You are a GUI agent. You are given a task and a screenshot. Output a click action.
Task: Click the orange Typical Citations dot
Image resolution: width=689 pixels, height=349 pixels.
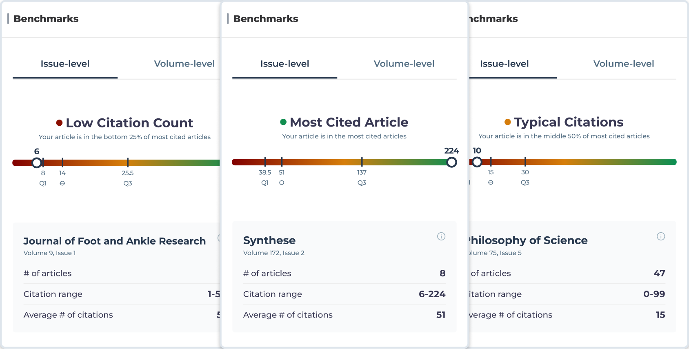coord(508,122)
